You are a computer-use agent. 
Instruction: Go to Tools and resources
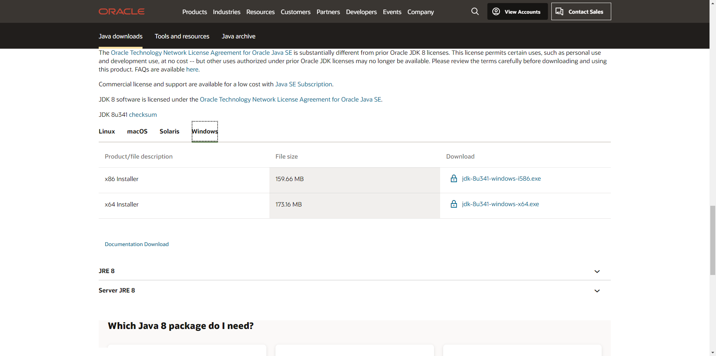pyautogui.click(x=182, y=36)
